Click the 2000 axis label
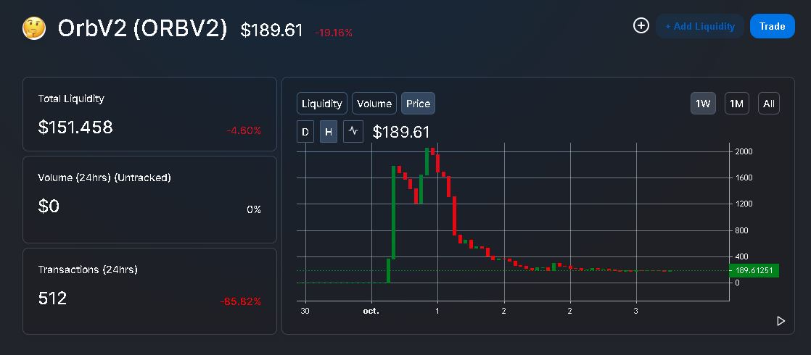The image size is (811, 355). point(744,151)
